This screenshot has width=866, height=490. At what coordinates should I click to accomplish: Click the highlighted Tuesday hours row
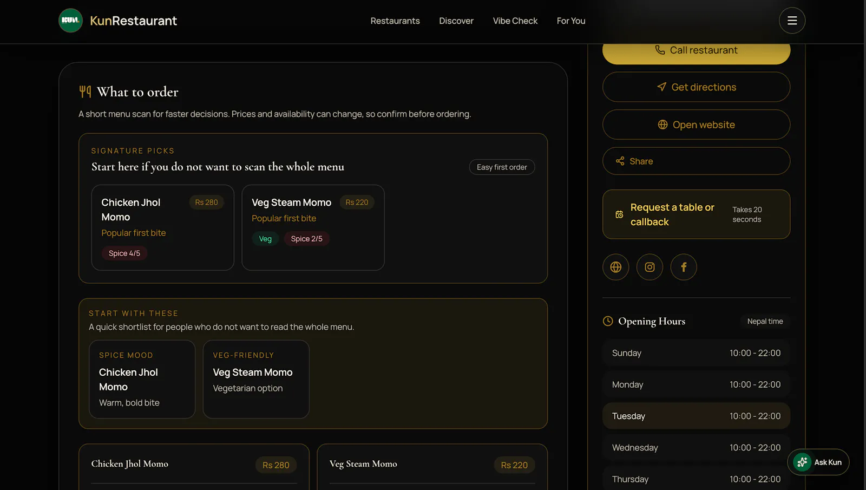696,416
